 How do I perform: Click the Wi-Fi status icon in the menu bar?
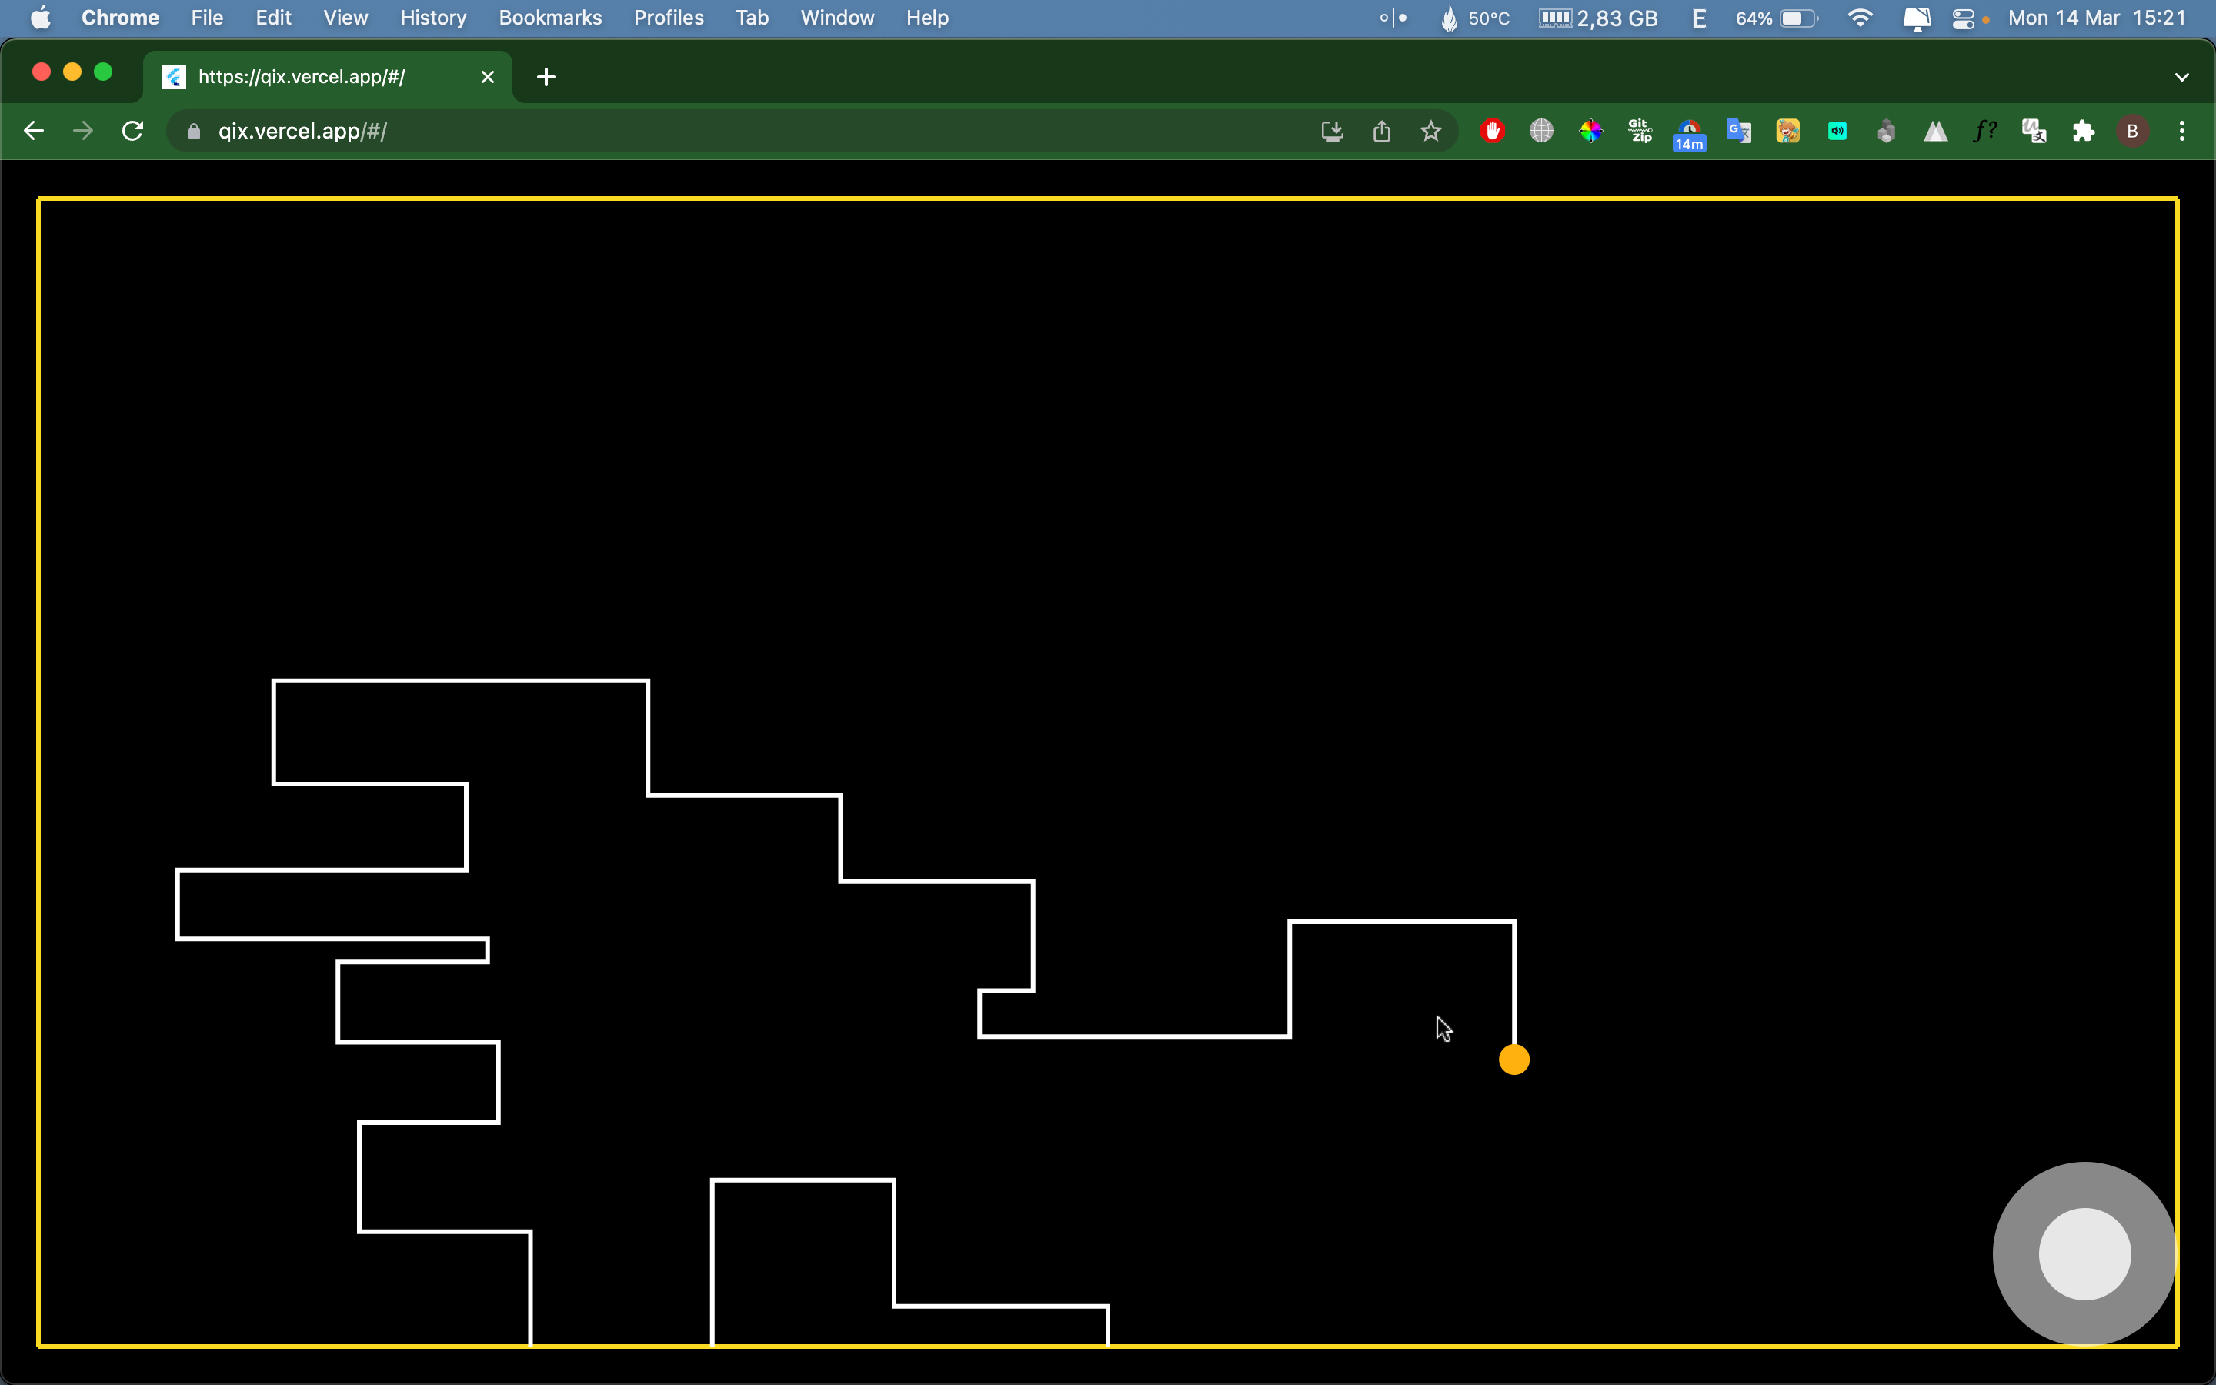tap(1860, 18)
